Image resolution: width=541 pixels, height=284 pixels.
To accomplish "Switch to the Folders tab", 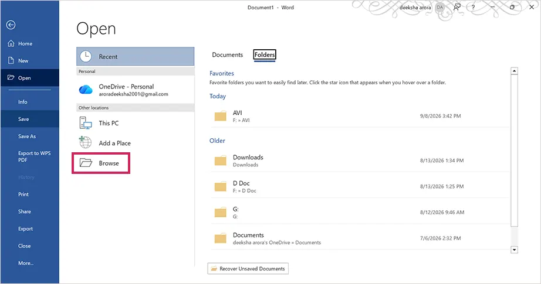I will coord(265,54).
